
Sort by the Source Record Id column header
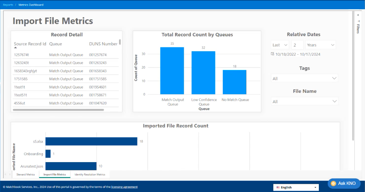[x=30, y=44]
